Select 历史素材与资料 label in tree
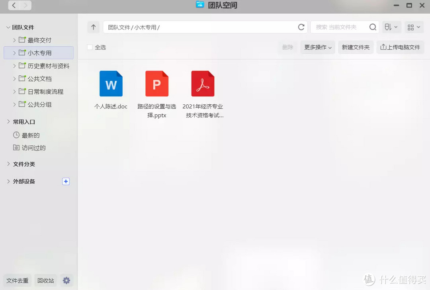Image resolution: width=430 pixels, height=290 pixels. coord(49,66)
